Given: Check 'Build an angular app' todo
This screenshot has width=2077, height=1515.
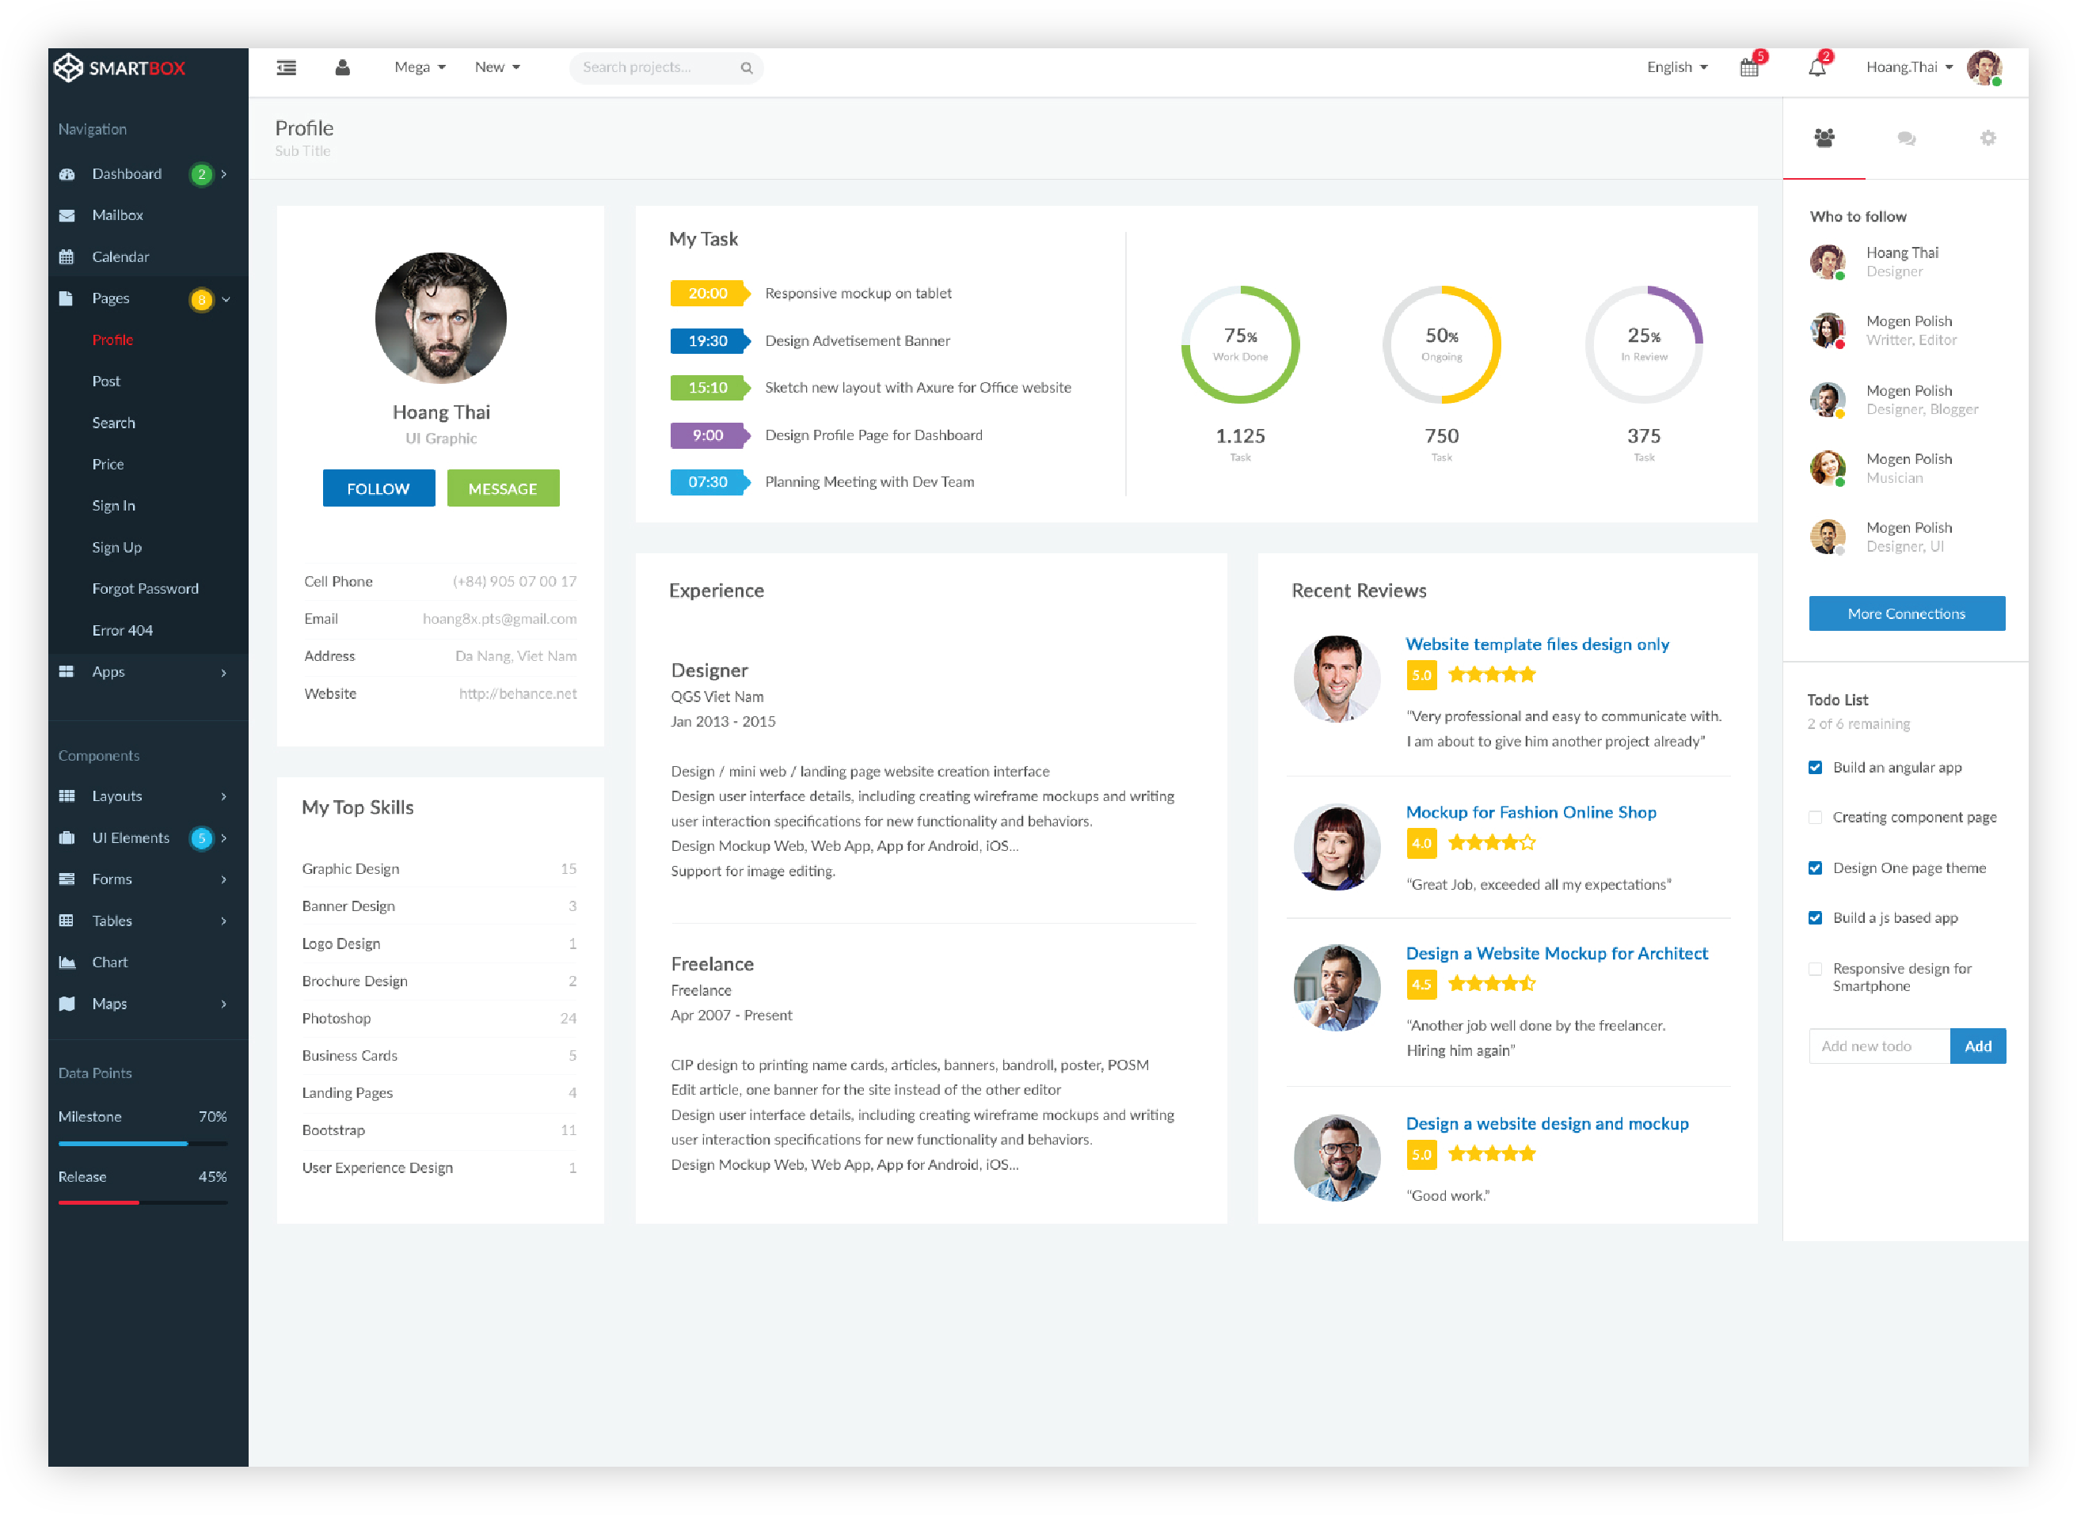Looking at the screenshot, I should (1815, 768).
